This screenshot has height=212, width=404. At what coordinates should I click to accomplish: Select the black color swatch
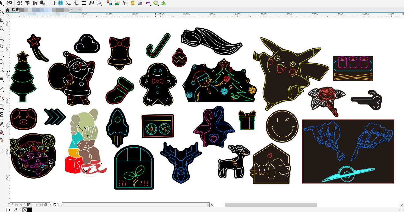pos(29,210)
